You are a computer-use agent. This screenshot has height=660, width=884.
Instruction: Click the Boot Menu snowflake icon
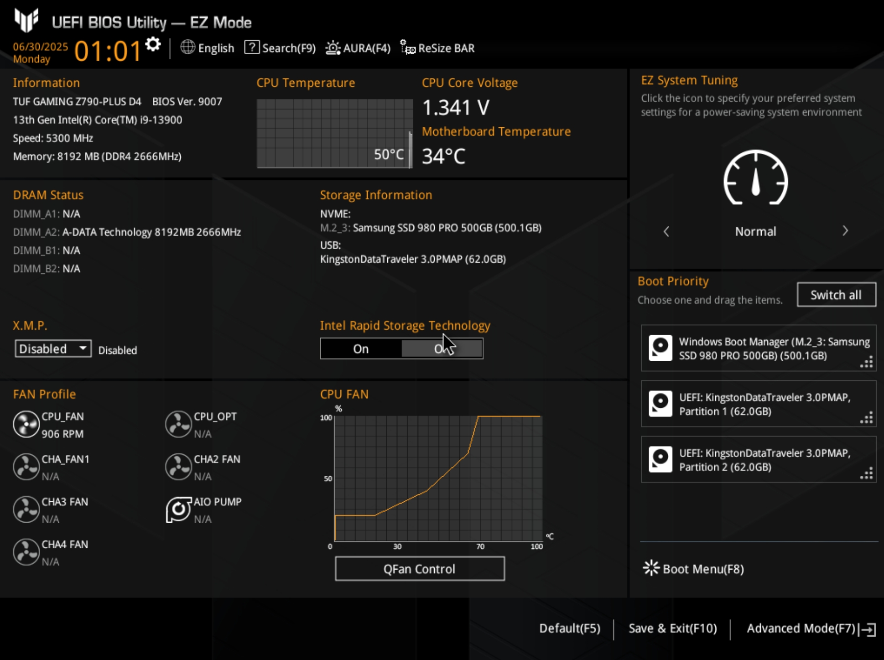coord(651,568)
